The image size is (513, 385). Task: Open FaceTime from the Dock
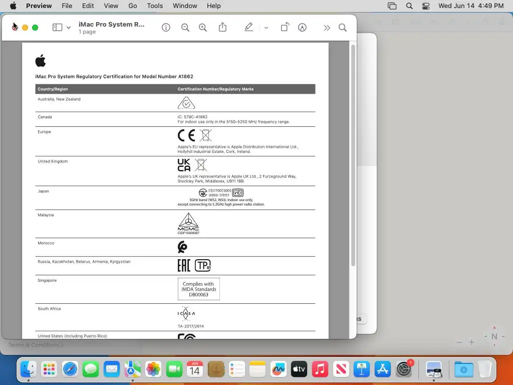(x=174, y=369)
